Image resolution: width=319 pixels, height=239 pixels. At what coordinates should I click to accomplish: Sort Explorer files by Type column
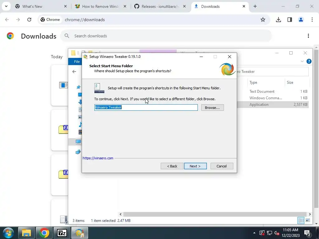coord(253,82)
